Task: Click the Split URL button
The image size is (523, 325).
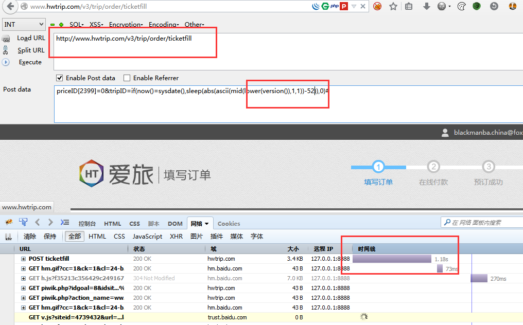Action: pos(31,50)
